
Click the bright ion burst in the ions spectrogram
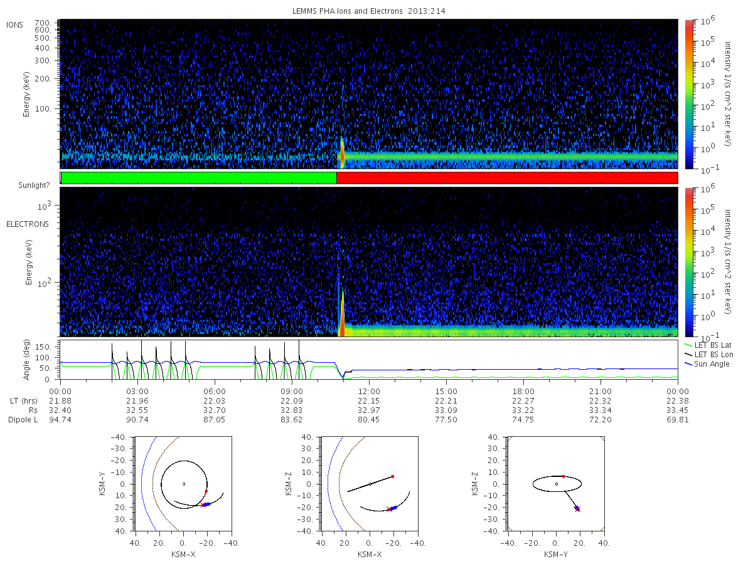342,154
